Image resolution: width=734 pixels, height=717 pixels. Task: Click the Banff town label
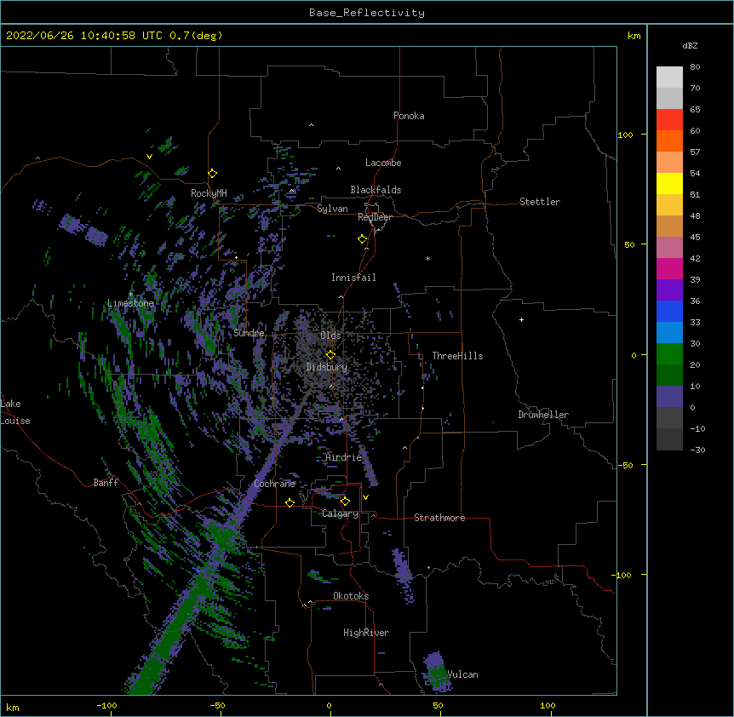106,483
